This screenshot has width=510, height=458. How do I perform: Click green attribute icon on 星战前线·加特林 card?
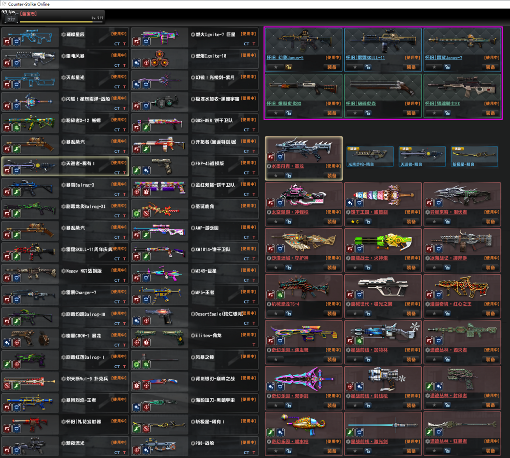tap(359, 341)
